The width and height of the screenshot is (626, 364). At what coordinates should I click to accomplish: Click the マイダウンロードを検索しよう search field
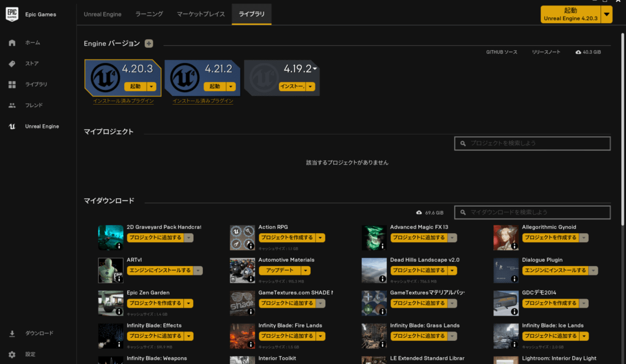[x=532, y=212]
